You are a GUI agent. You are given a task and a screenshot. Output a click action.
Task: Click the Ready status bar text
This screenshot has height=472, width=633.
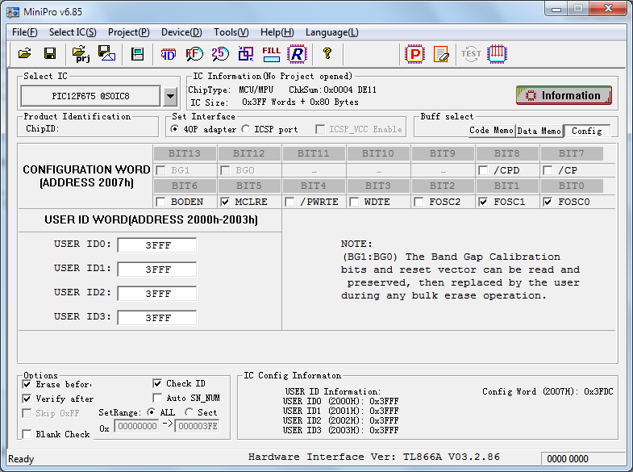pyautogui.click(x=21, y=459)
